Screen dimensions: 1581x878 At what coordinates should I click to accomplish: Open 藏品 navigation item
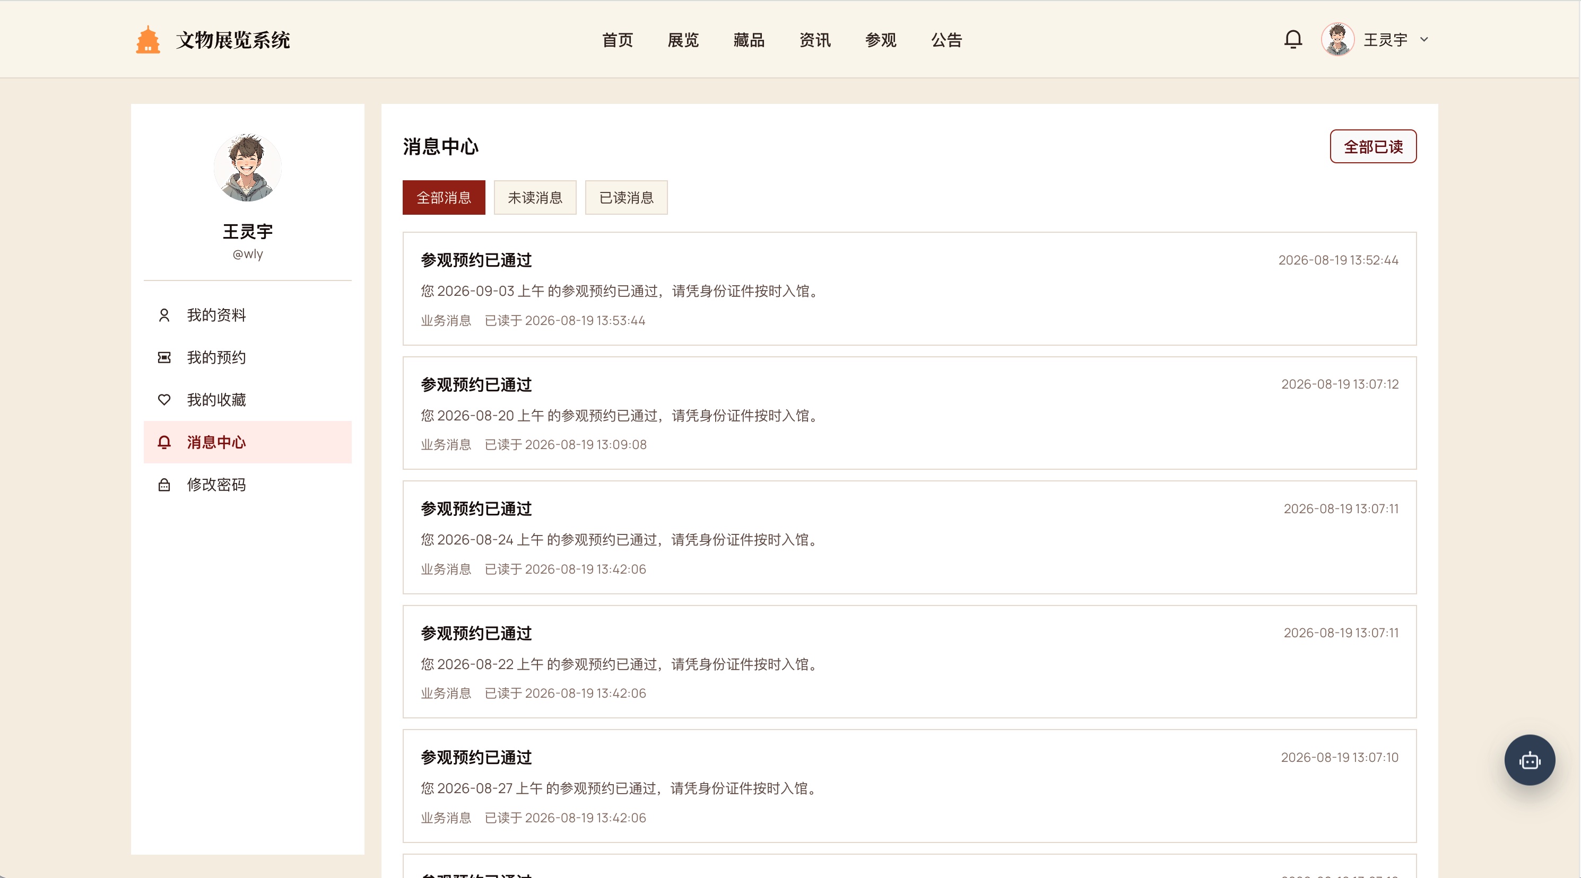749,40
